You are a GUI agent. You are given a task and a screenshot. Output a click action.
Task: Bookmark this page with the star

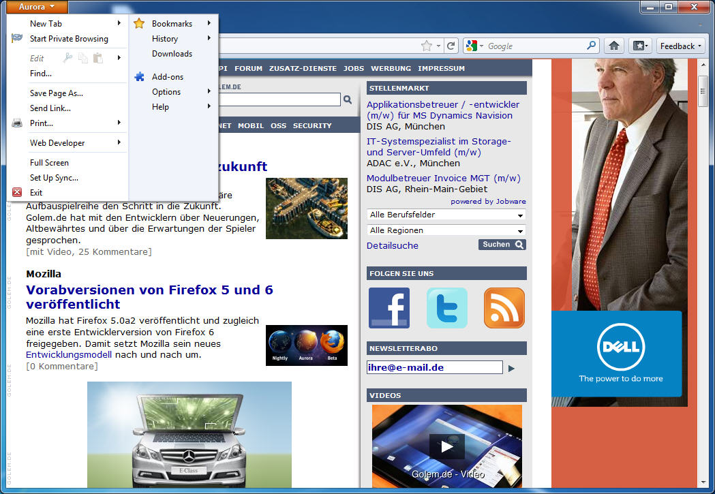[426, 46]
